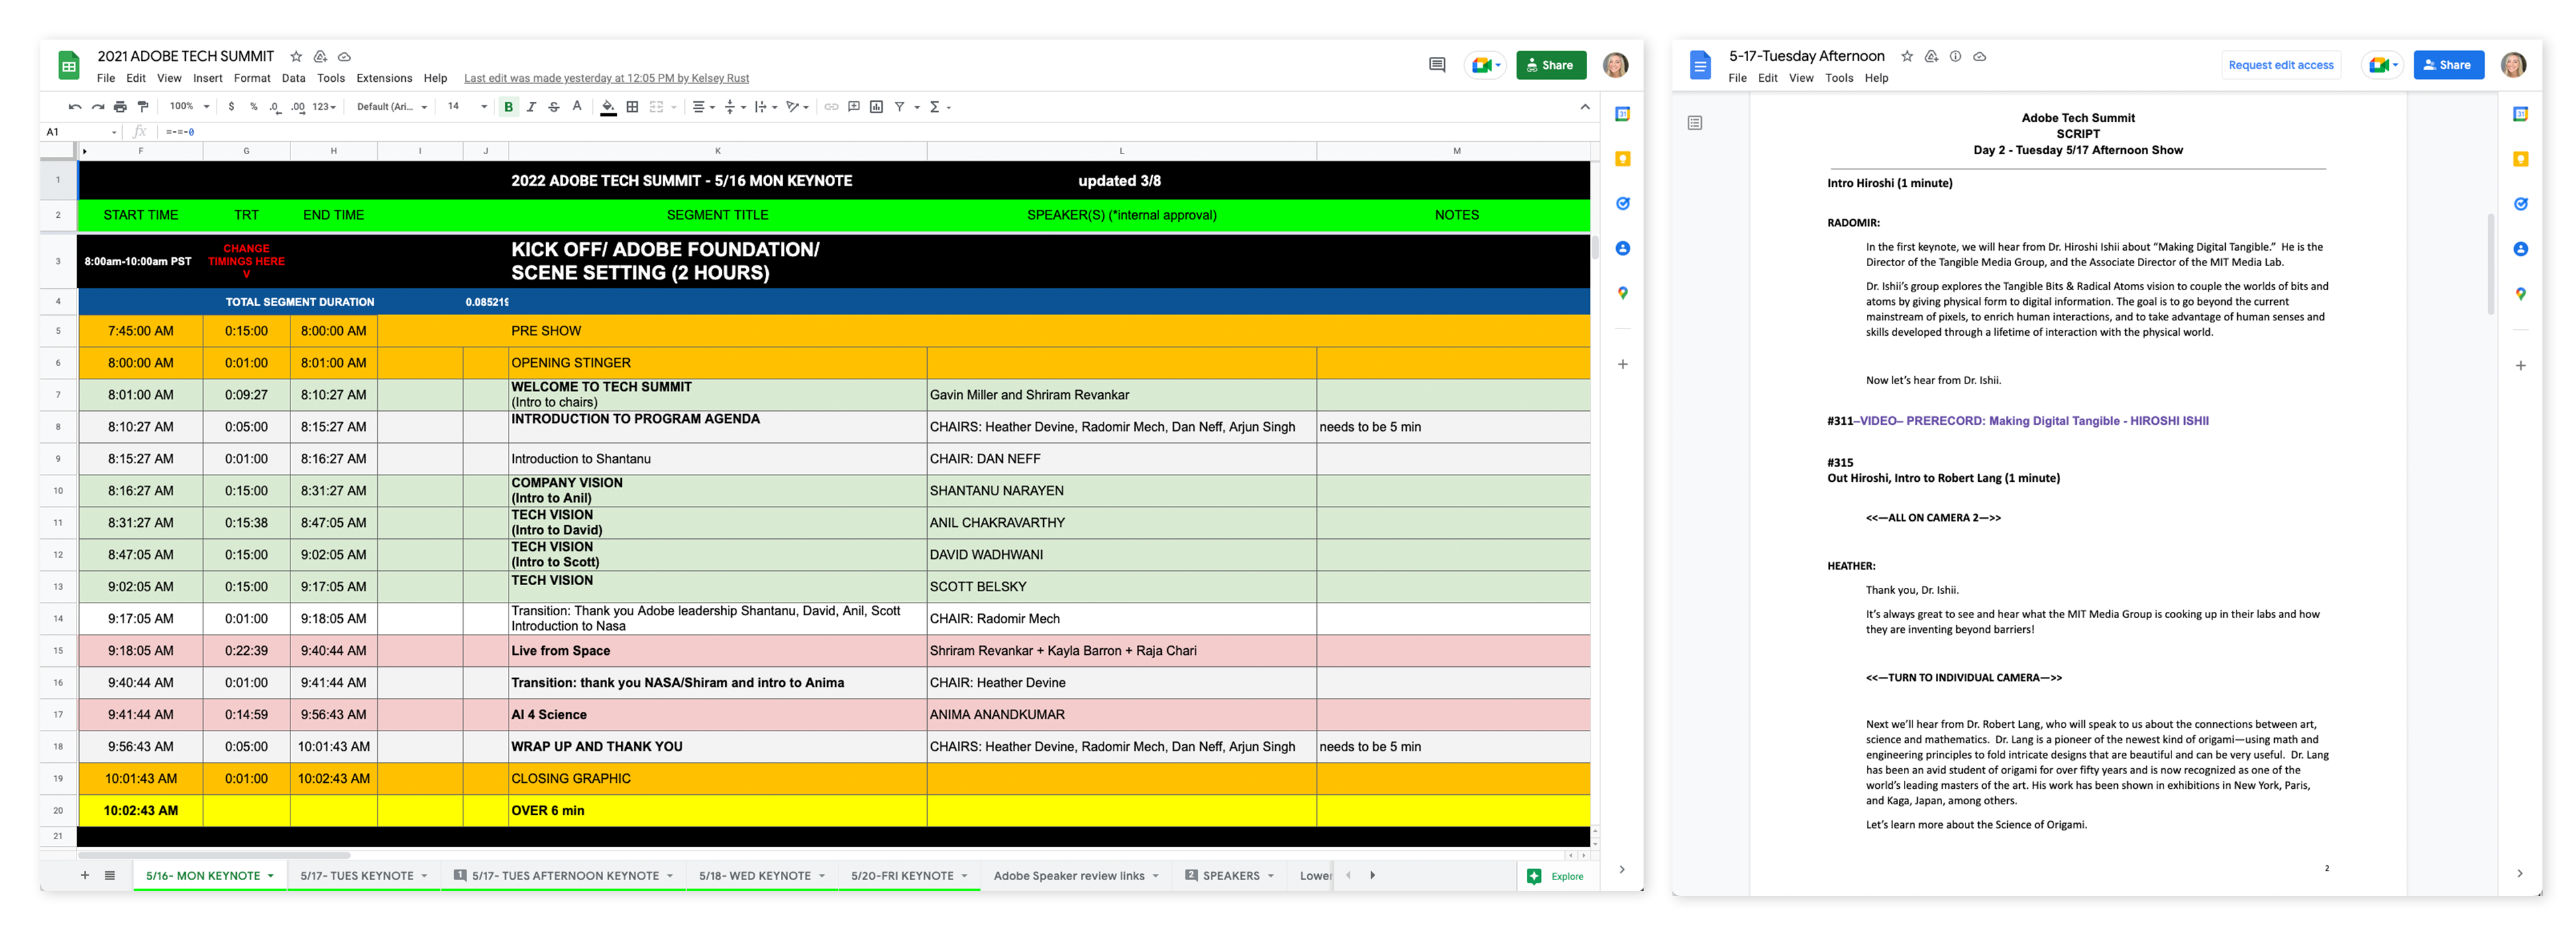
Task: Click the Explore button
Action: (1556, 876)
